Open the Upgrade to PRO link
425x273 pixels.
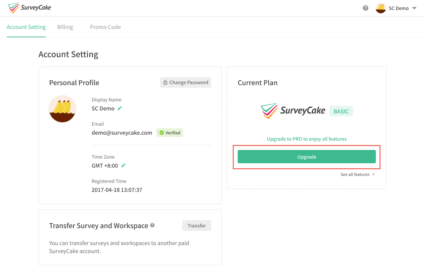(x=306, y=139)
